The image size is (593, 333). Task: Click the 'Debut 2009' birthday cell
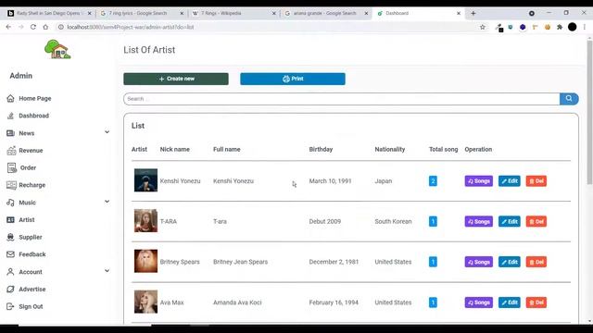[325, 222]
